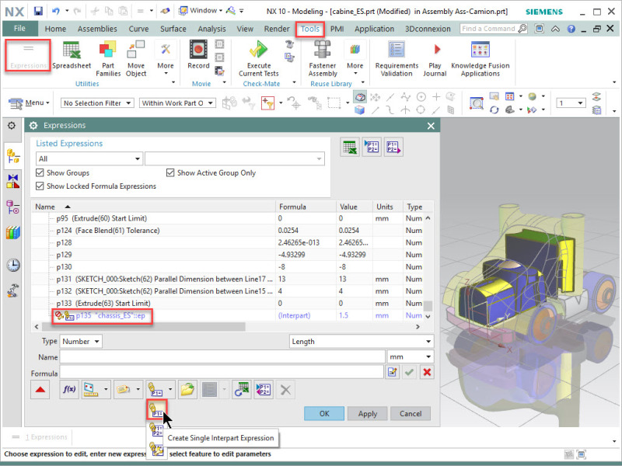This screenshot has height=466, width=622.
Task: Sort by the Name column header
Action: [153, 207]
